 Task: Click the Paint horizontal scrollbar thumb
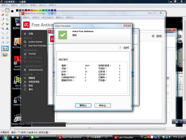pos(90,128)
